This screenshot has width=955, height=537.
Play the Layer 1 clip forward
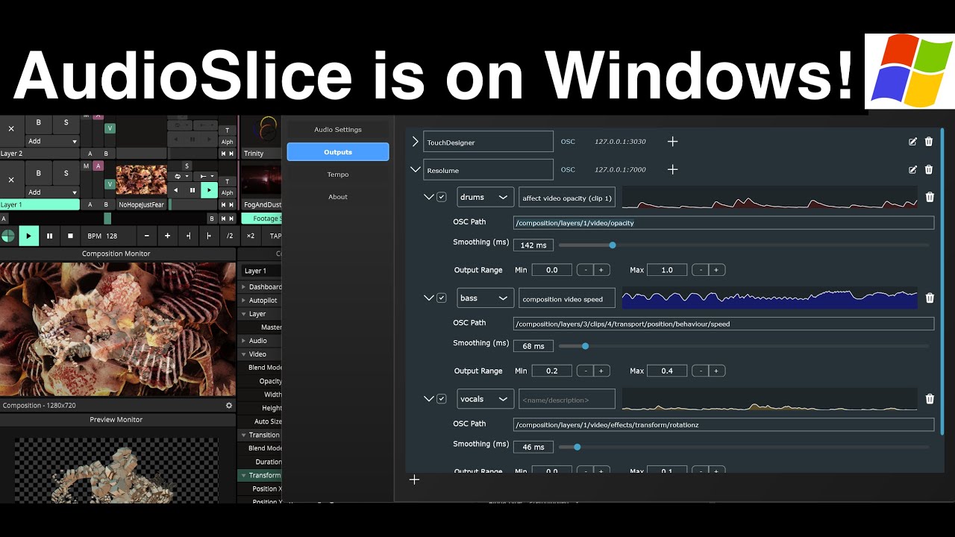pyautogui.click(x=209, y=190)
